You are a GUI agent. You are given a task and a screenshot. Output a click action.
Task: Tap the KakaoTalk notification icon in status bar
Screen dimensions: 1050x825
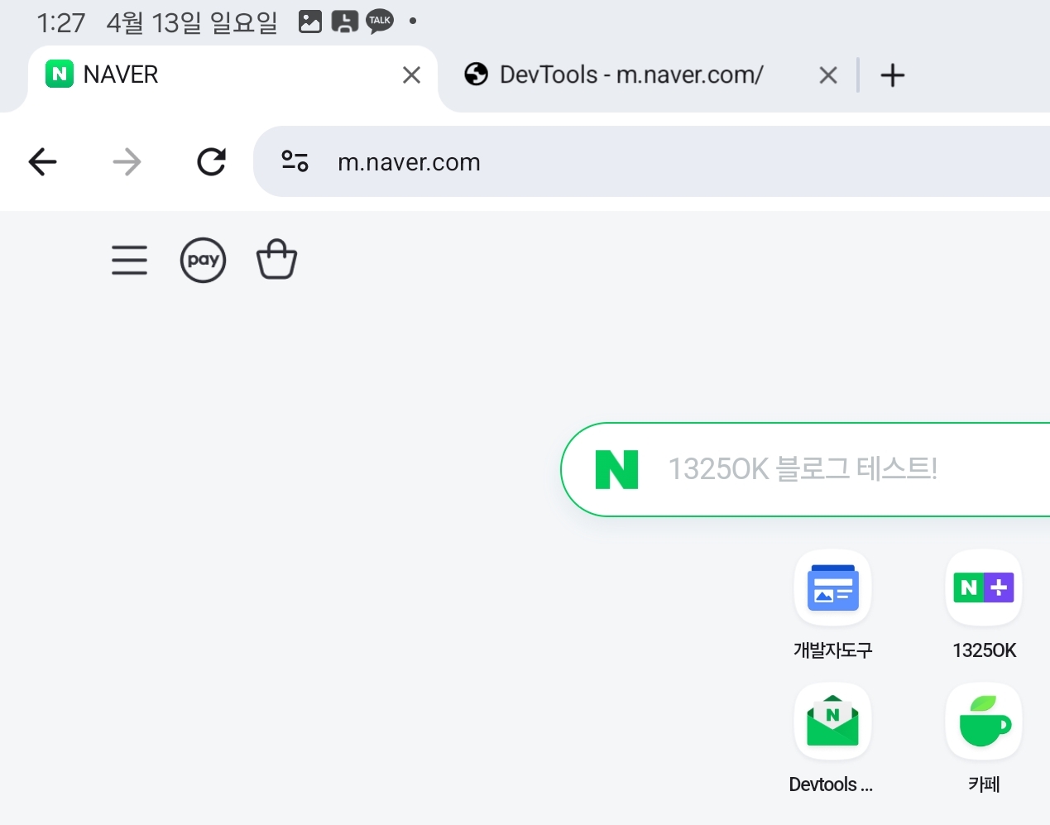pyautogui.click(x=380, y=22)
